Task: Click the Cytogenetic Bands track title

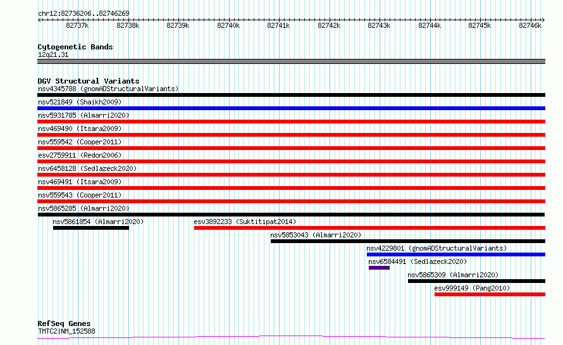Action: point(75,47)
